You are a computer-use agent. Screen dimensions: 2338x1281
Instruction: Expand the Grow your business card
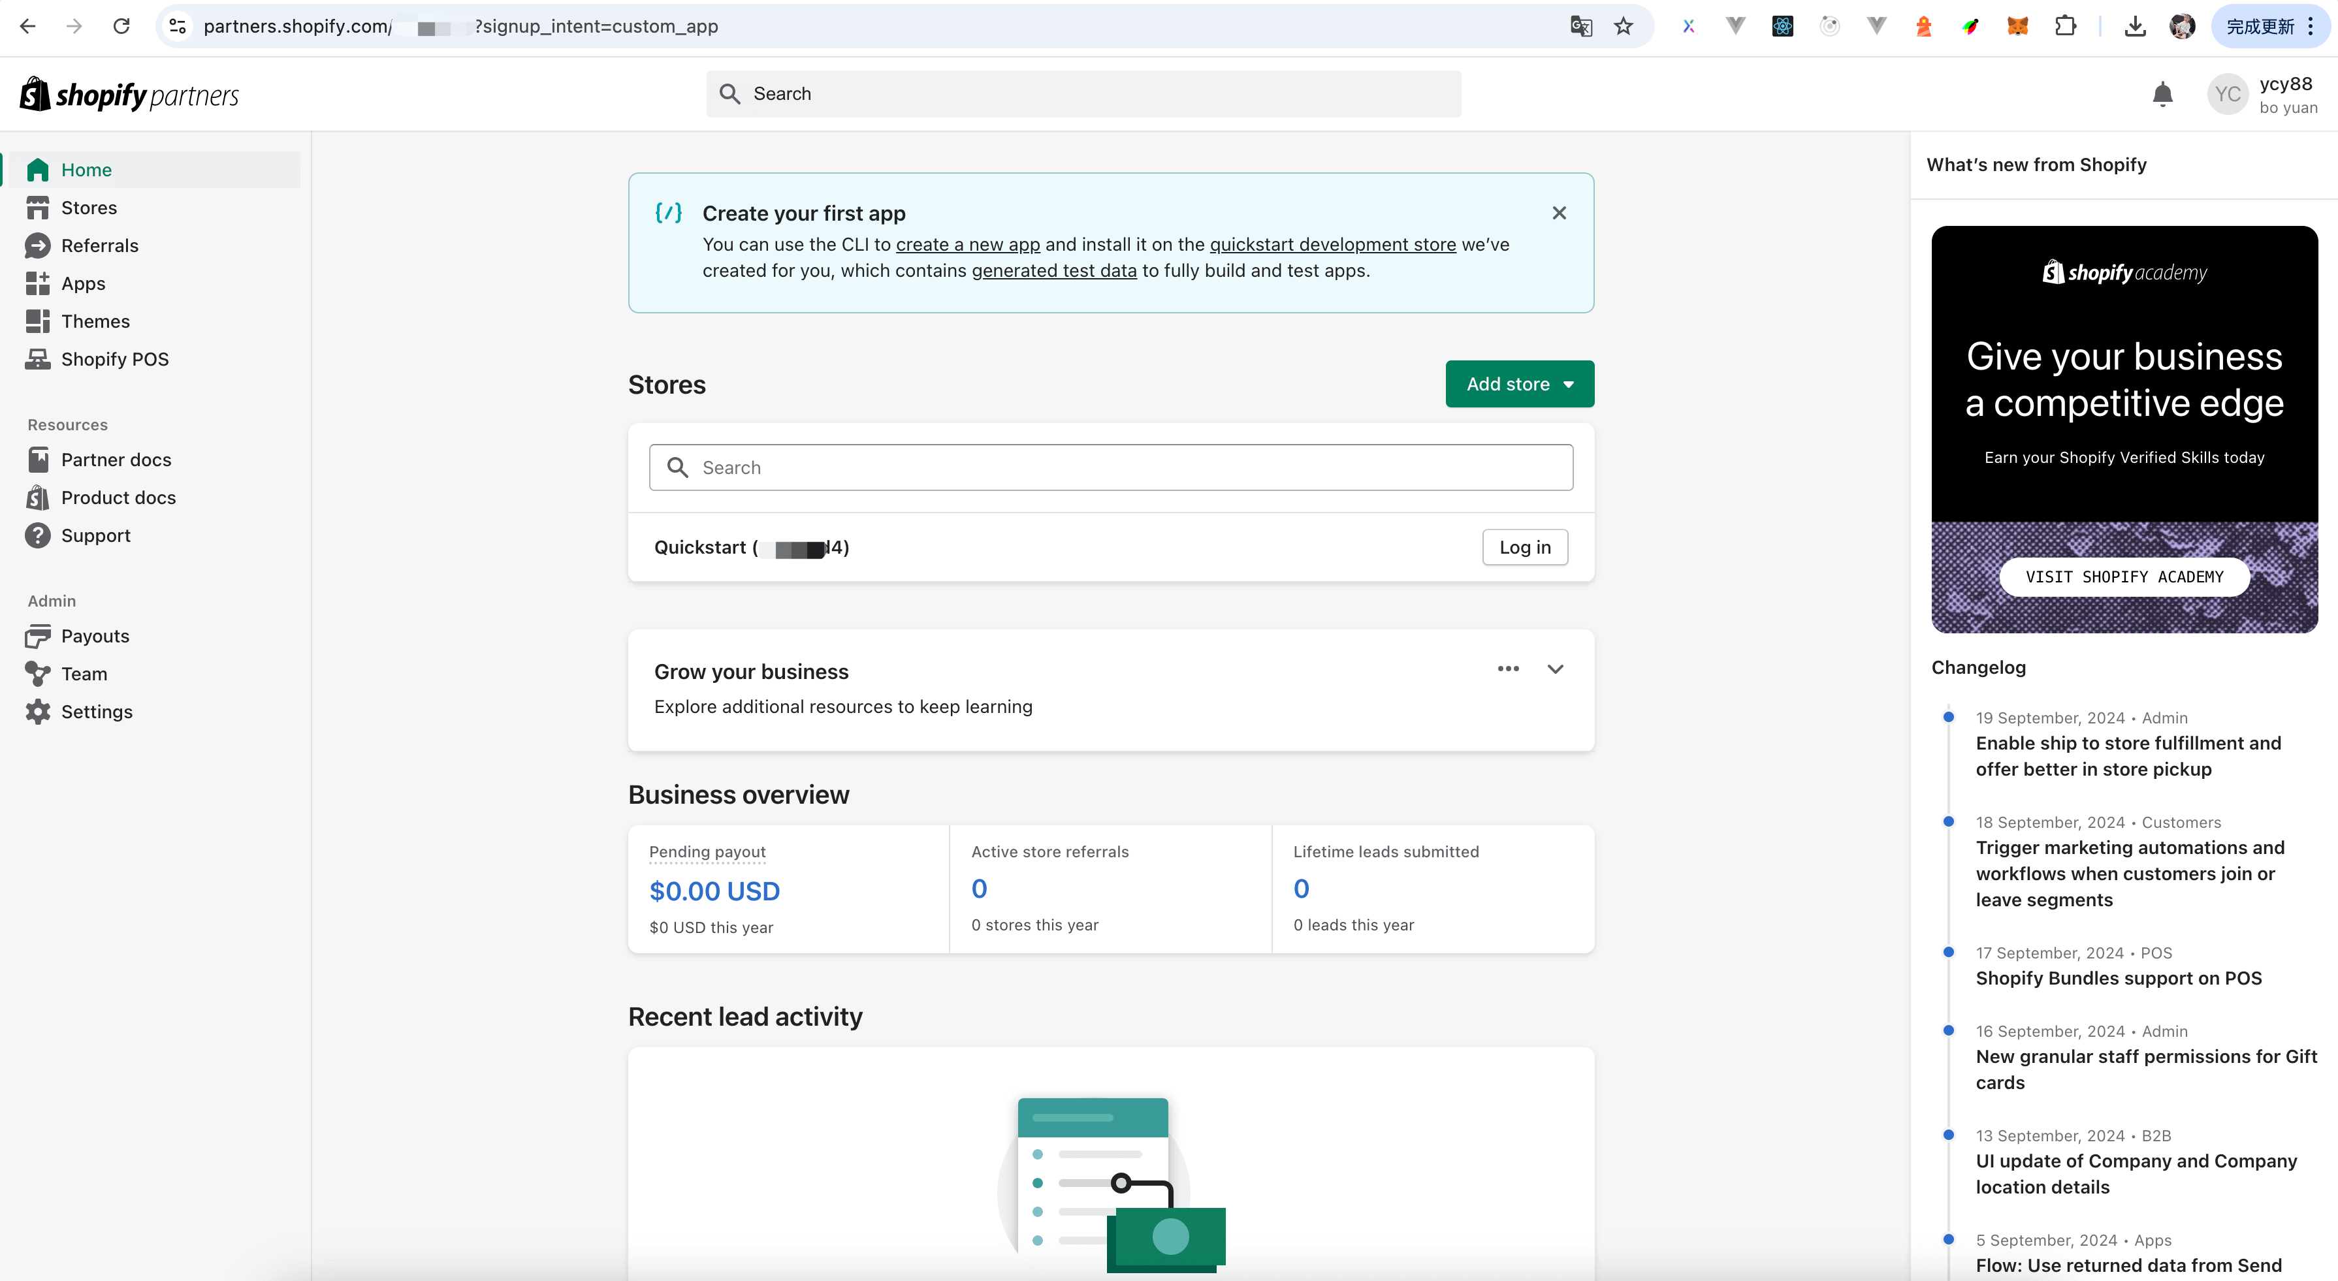click(x=1555, y=669)
